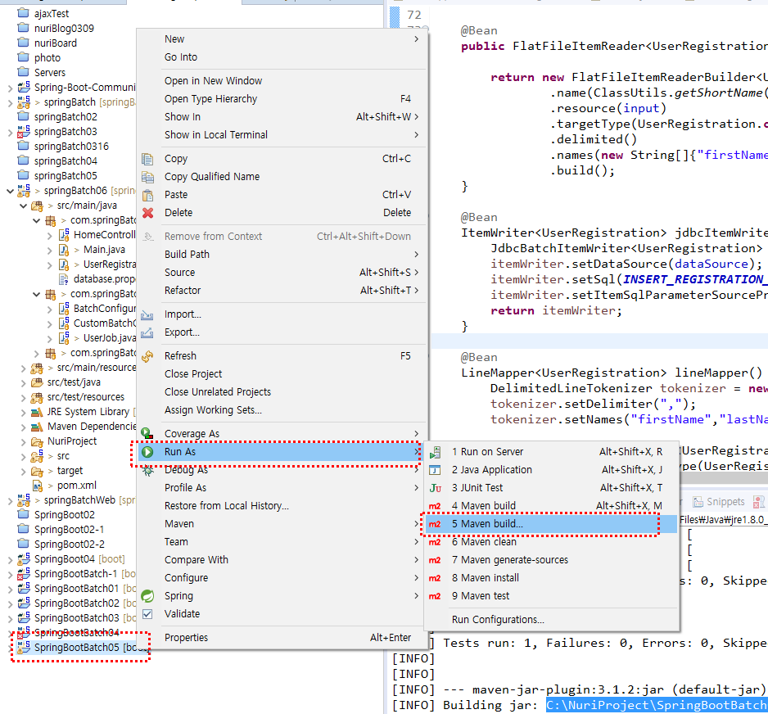Collapse the src/main/java folder
The image size is (768, 714).
pos(23,206)
